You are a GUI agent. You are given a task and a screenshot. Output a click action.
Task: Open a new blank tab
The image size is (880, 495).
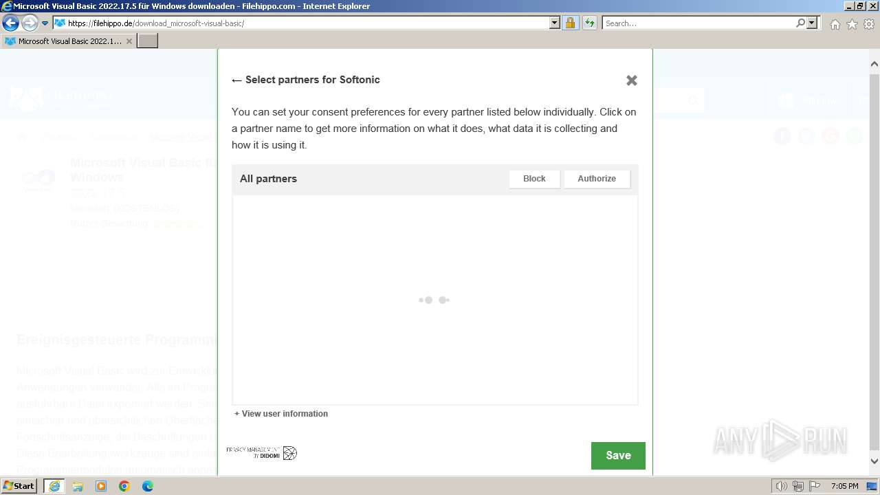[x=148, y=41]
